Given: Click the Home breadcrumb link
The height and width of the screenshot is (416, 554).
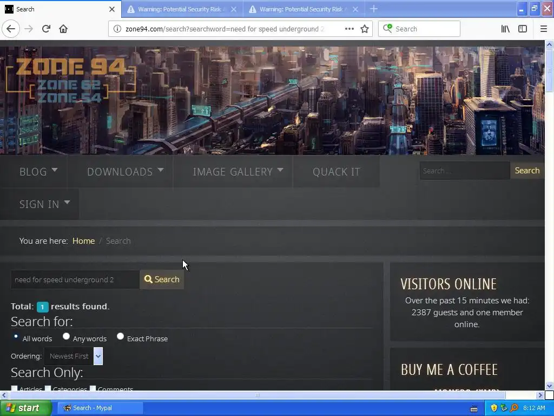Looking at the screenshot, I should [83, 241].
